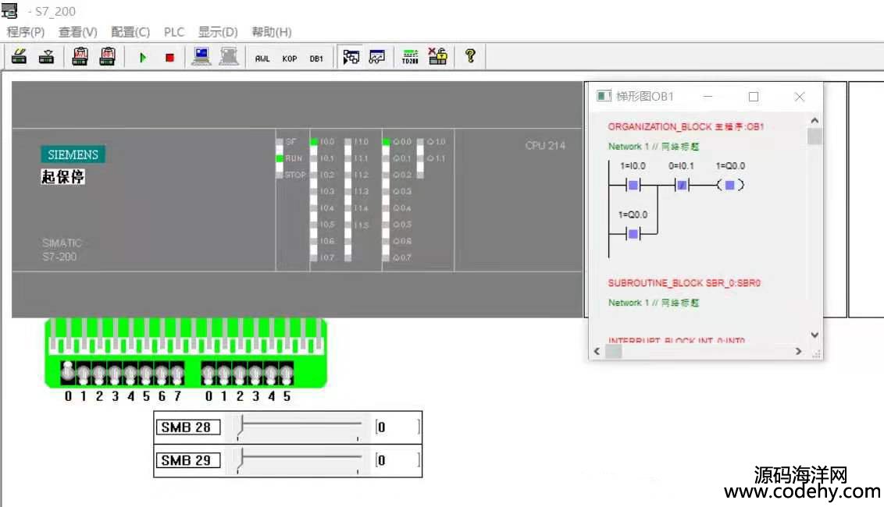Open help via the question mark icon
This screenshot has height=507, width=884.
coord(469,56)
